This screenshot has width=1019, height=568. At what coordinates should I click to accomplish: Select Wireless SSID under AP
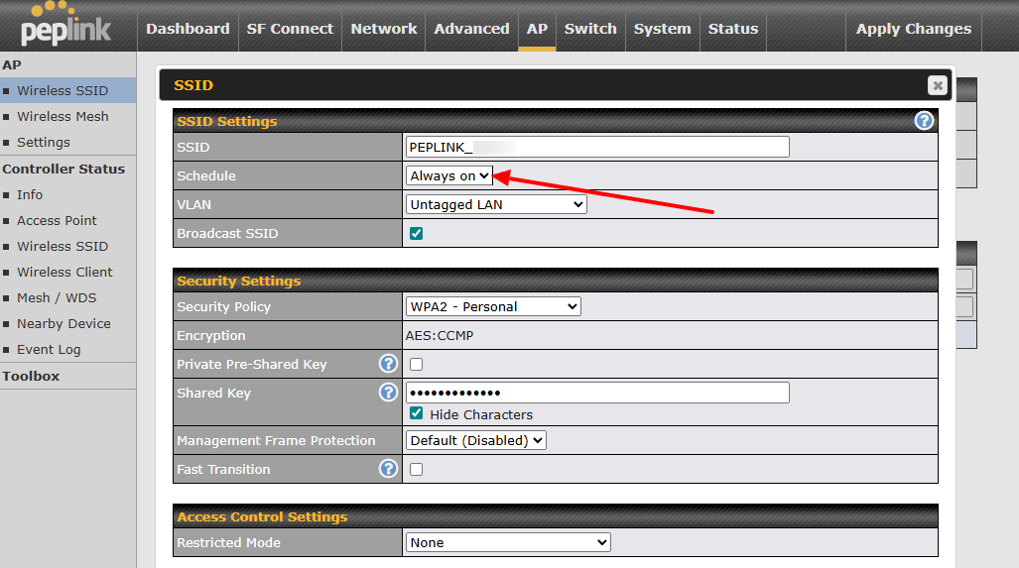63,90
